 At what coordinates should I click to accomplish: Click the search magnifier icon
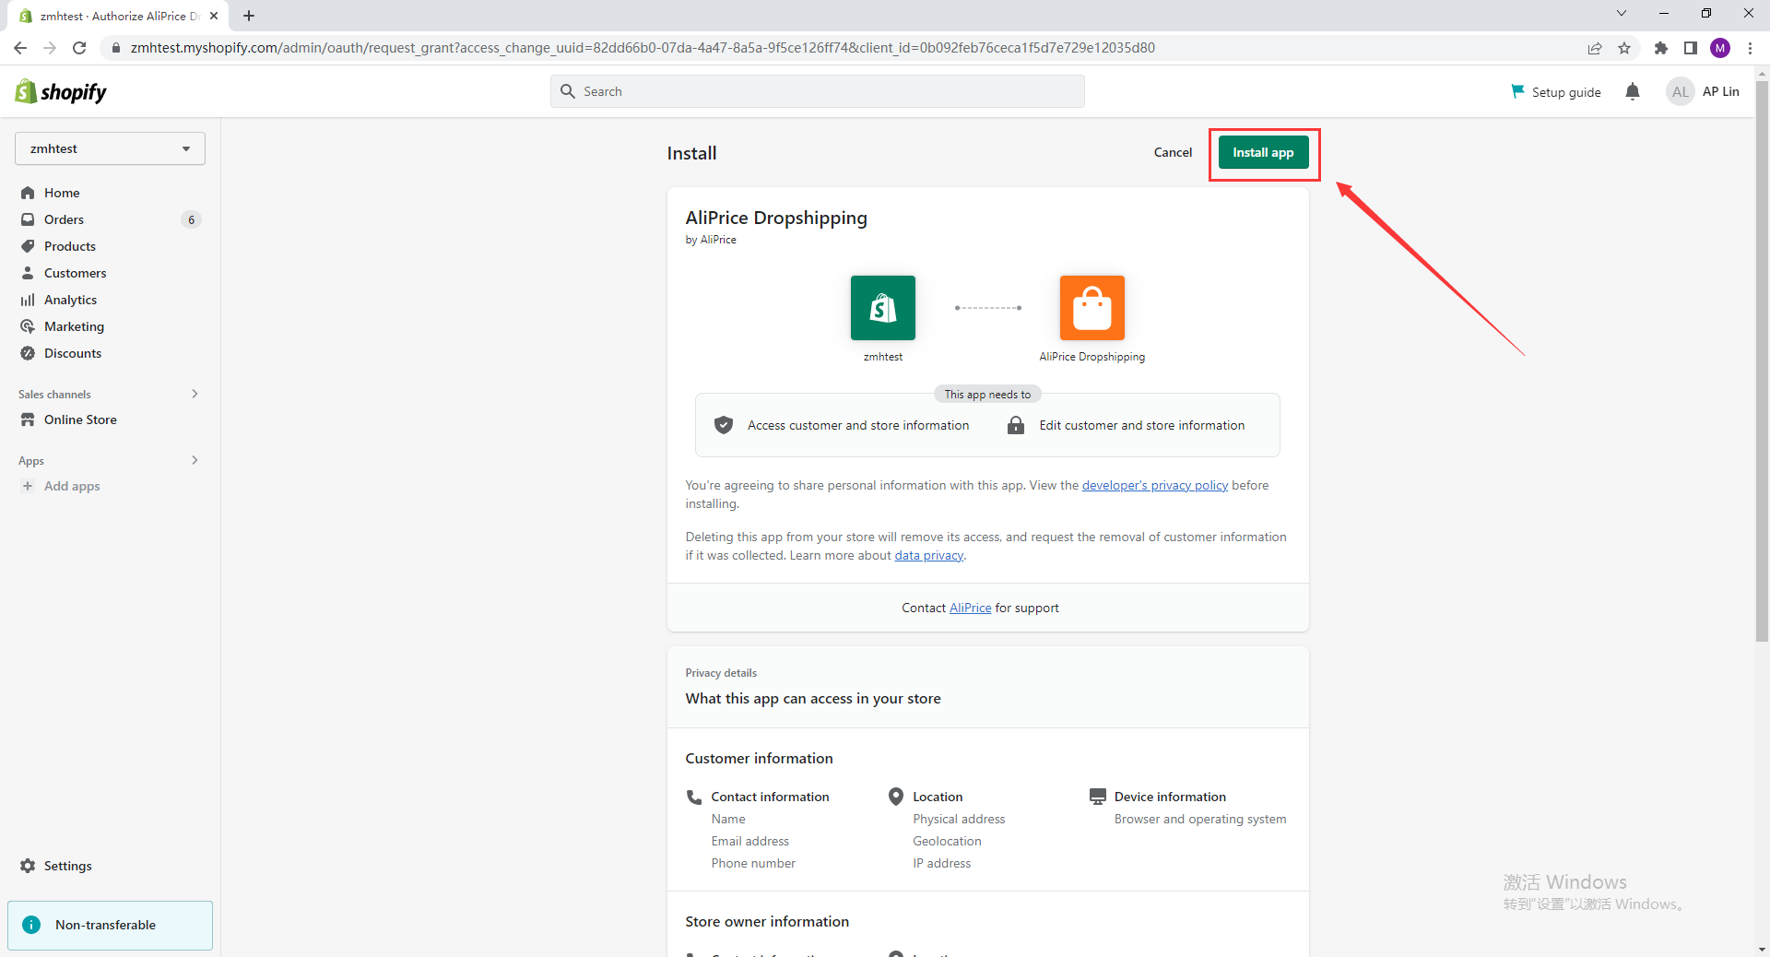point(568,91)
